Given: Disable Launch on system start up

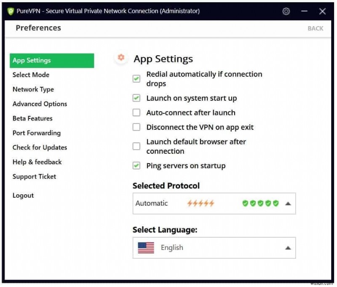Looking at the screenshot, I should pyautogui.click(x=136, y=98).
